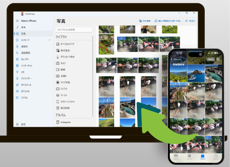Switch to Albums tab on iPhone

(x=202, y=157)
